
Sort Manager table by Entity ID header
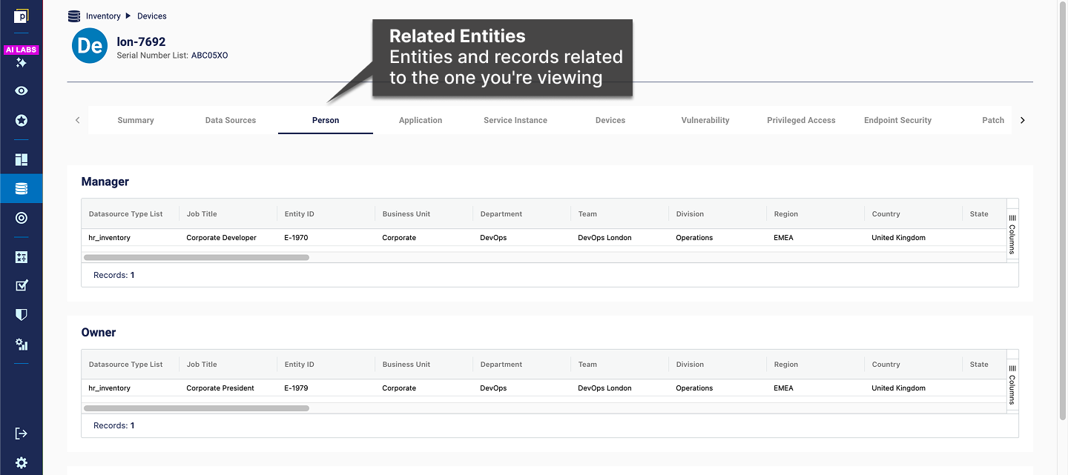pos(300,214)
